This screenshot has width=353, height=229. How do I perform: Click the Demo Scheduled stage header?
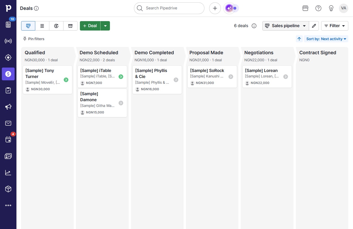pos(99,53)
